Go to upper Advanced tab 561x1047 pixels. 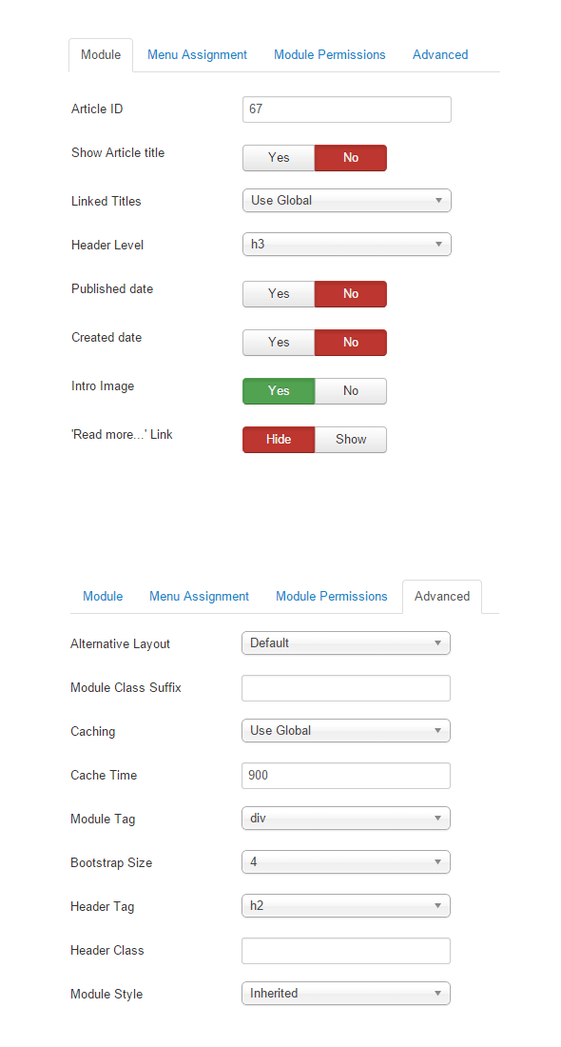tap(440, 55)
